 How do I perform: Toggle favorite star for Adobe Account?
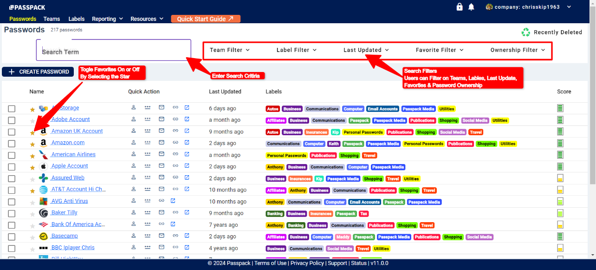point(32,121)
